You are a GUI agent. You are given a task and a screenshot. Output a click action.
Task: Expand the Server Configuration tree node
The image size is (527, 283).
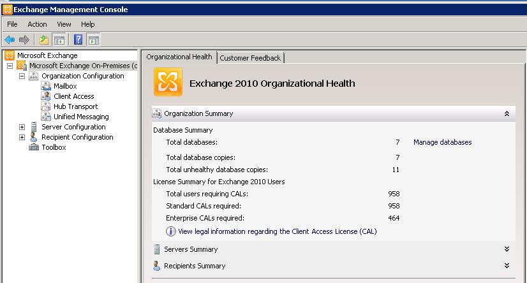(x=22, y=127)
